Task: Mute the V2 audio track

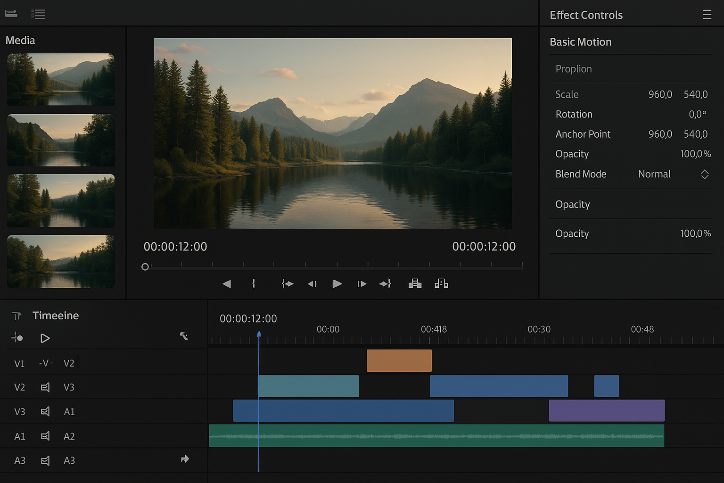Action: 45,387
